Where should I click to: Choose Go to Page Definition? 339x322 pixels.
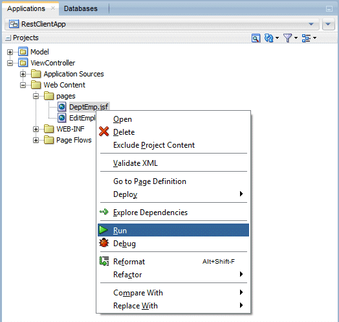(173, 181)
